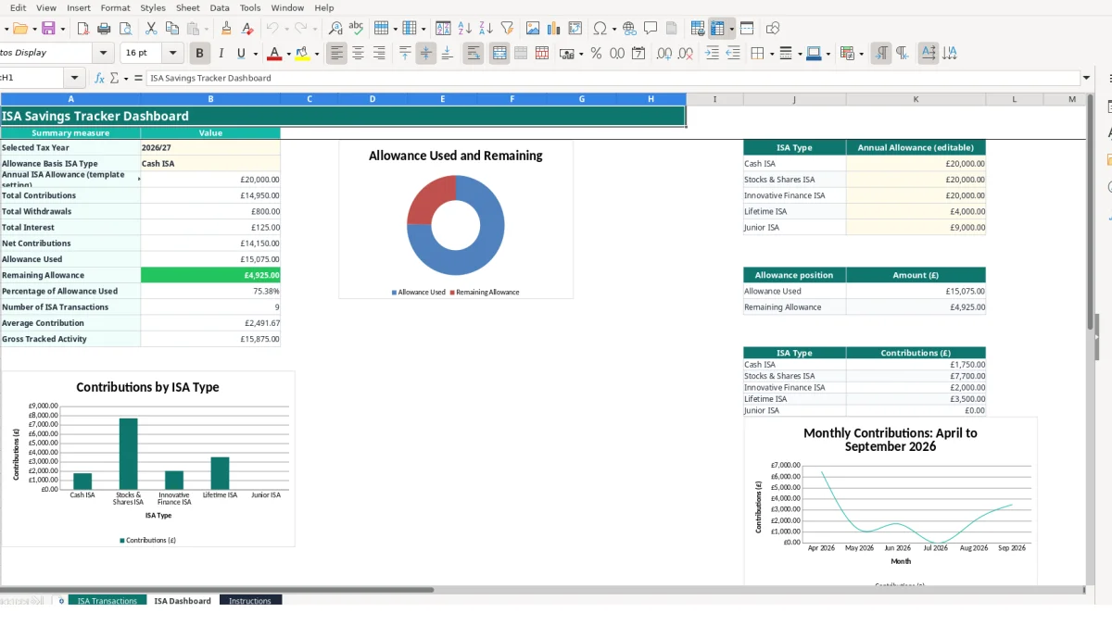Toggle wrap text
This screenshot has width=1112, height=625.
(x=474, y=54)
